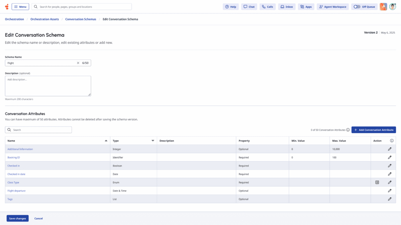Click the Action column info icon
Viewport: 401px width, 225px height.
click(x=392, y=141)
